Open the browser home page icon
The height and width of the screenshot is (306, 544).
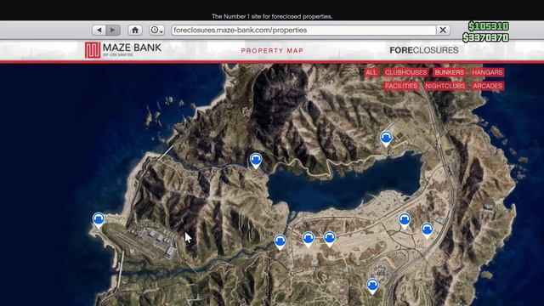(x=135, y=31)
